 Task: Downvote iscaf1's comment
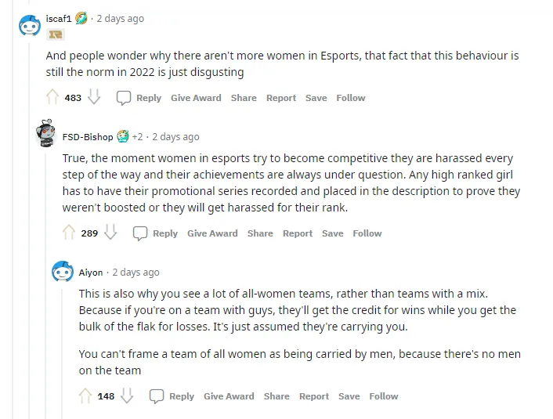point(94,98)
